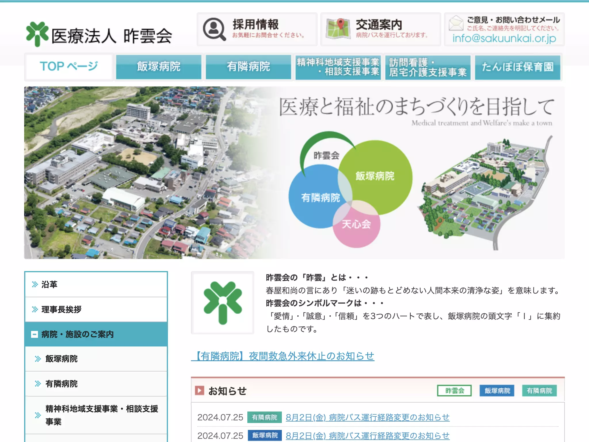Open the 採用情報 recruitment banner

coord(257,29)
